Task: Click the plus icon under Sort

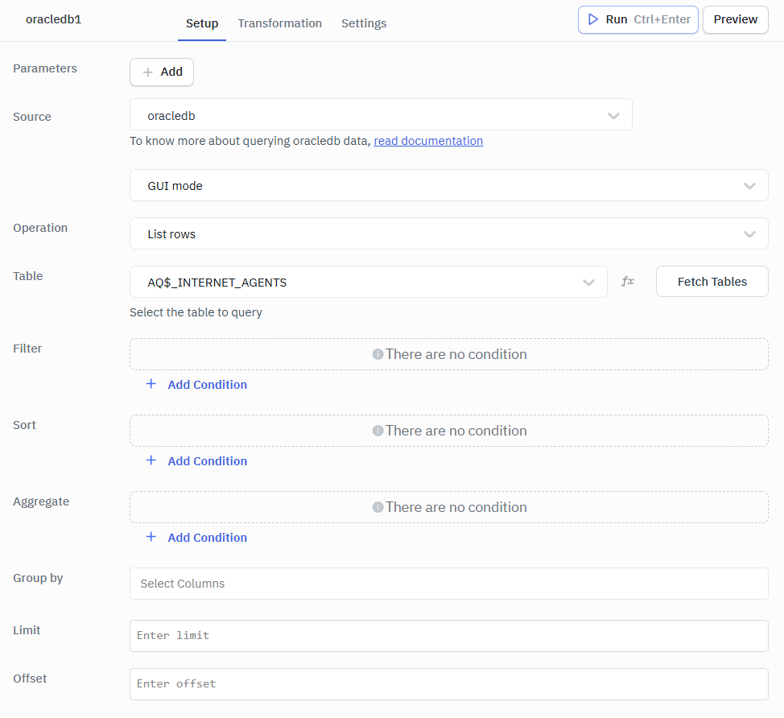Action: 151,460
